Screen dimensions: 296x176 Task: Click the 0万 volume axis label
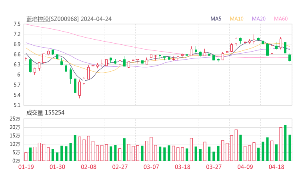(16, 161)
